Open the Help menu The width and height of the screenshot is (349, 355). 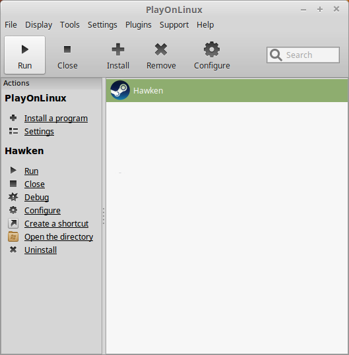tap(205, 24)
